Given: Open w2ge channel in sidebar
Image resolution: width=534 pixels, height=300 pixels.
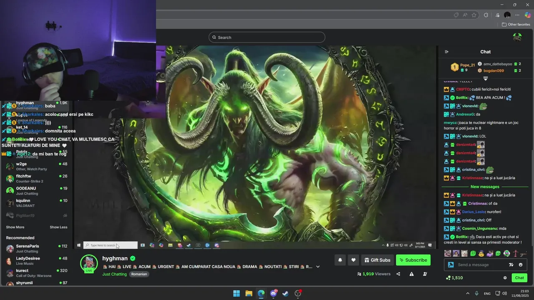Looking at the screenshot, I should pyautogui.click(x=37, y=166).
